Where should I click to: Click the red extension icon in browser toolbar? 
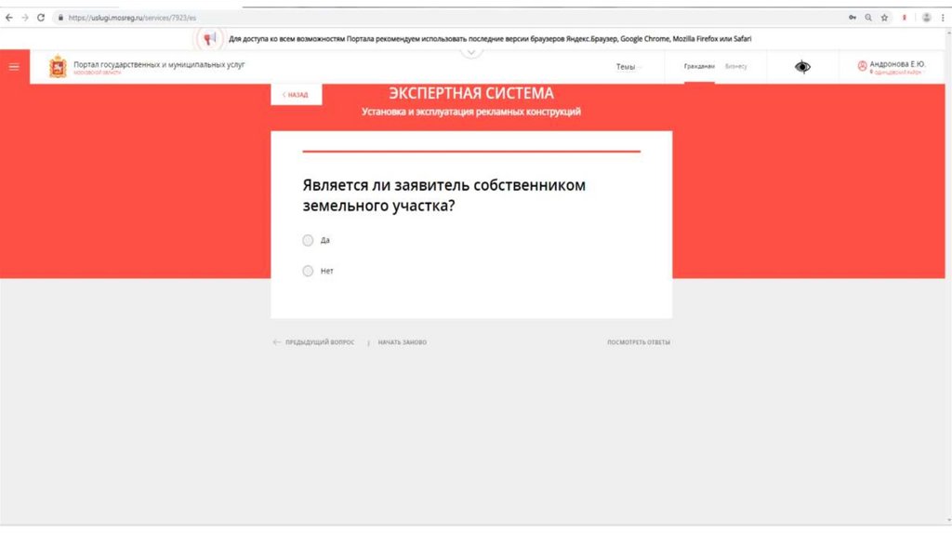point(904,18)
